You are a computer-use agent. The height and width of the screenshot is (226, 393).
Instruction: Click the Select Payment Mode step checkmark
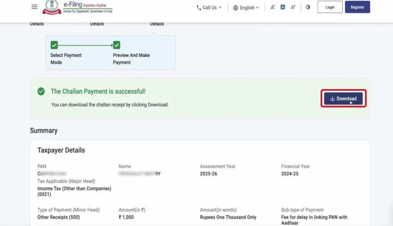click(54, 45)
